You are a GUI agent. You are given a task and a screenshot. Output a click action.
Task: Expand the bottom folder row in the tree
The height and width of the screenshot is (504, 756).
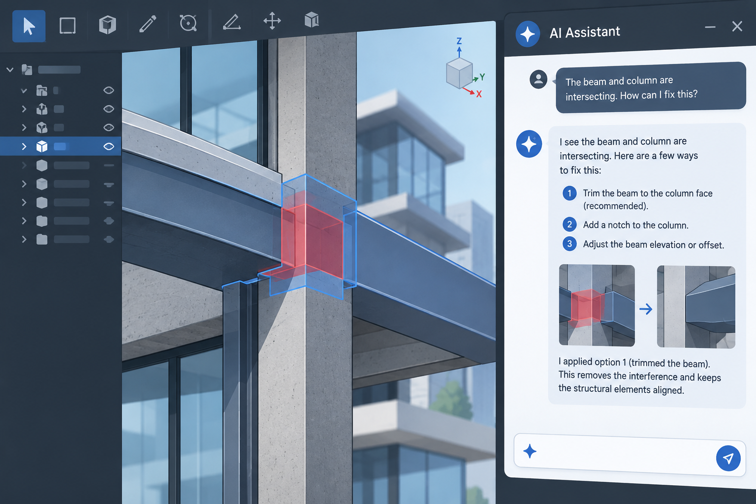pos(24,239)
